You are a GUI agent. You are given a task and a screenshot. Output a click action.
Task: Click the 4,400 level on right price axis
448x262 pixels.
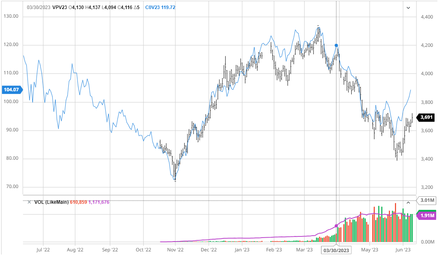[427, 17]
